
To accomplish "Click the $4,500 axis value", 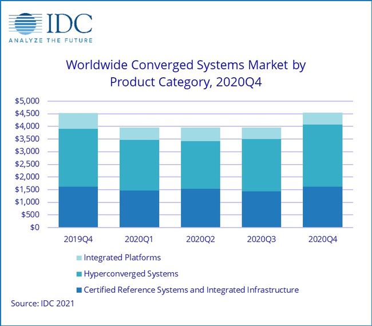I will pos(27,114).
